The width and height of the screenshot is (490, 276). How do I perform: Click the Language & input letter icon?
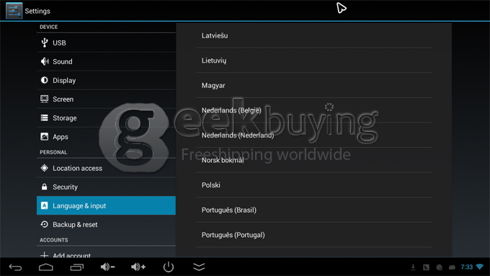[45, 205]
